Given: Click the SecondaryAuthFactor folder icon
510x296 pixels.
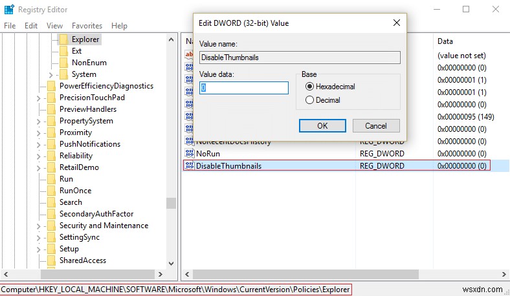Looking at the screenshot, I should tap(51, 214).
